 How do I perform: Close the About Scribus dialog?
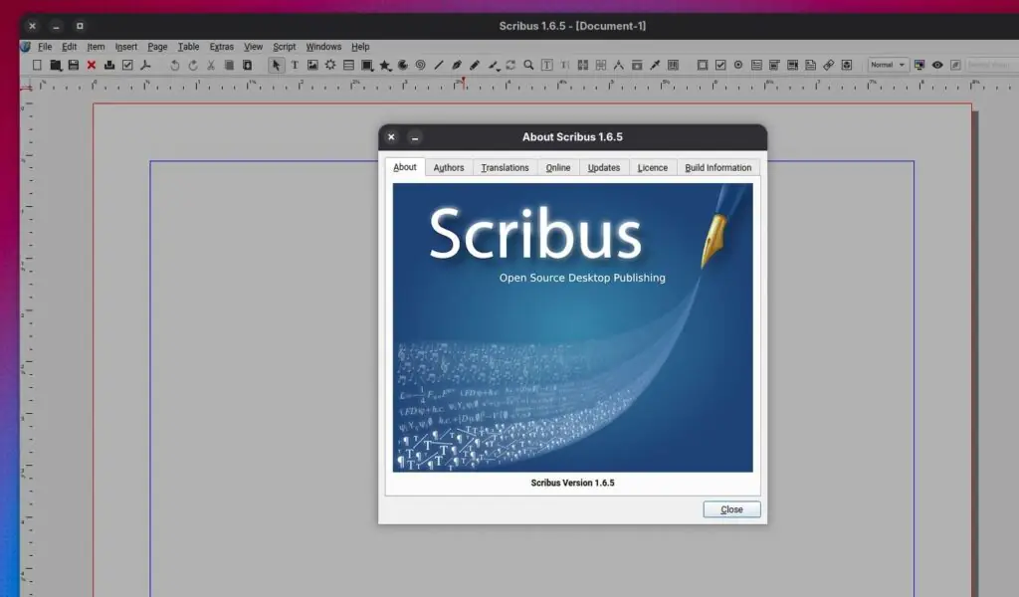point(731,508)
